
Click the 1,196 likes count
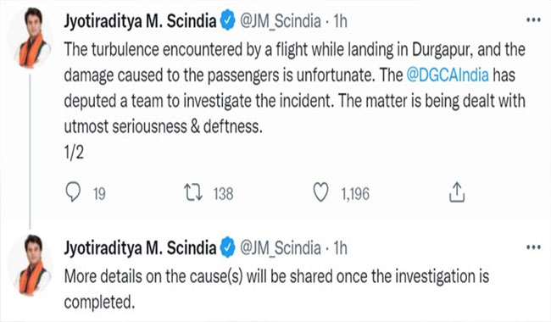point(355,194)
